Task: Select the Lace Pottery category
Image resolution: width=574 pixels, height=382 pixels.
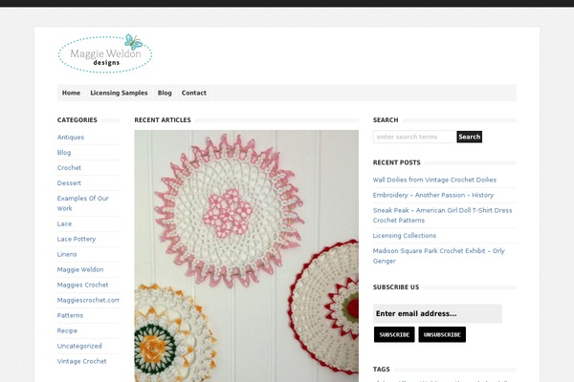Action: click(x=77, y=239)
